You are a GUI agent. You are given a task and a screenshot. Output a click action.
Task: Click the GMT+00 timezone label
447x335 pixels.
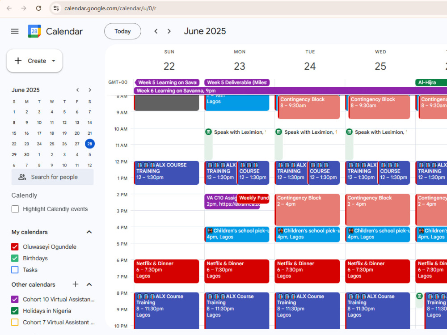(118, 82)
